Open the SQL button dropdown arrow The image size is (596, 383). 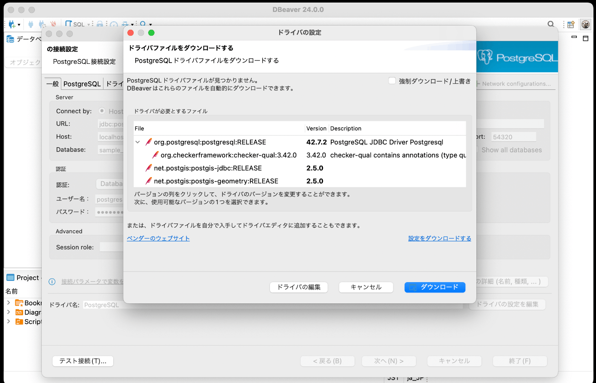pyautogui.click(x=89, y=25)
